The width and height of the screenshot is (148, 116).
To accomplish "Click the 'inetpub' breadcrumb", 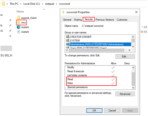I will point(50,4).
